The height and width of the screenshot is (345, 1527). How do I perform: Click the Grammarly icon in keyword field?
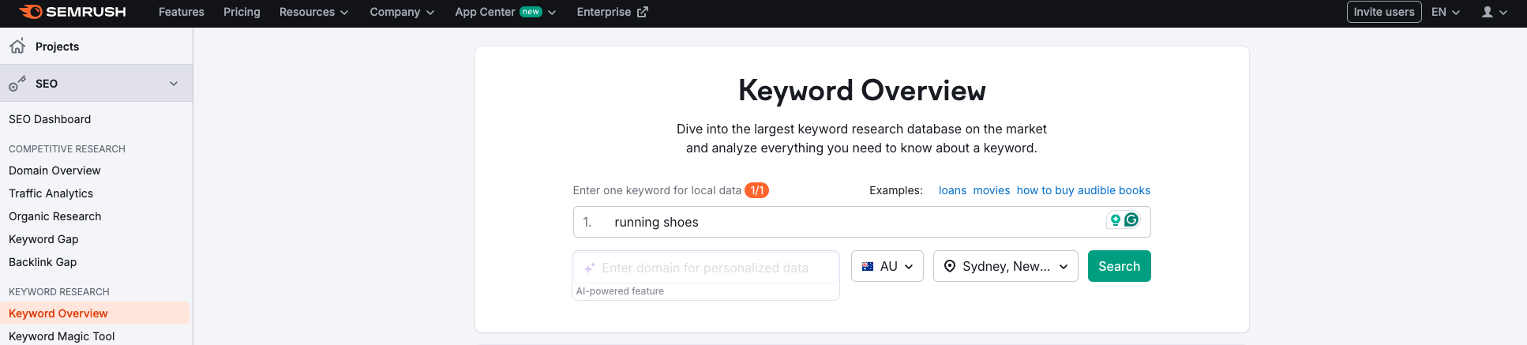click(x=1131, y=220)
